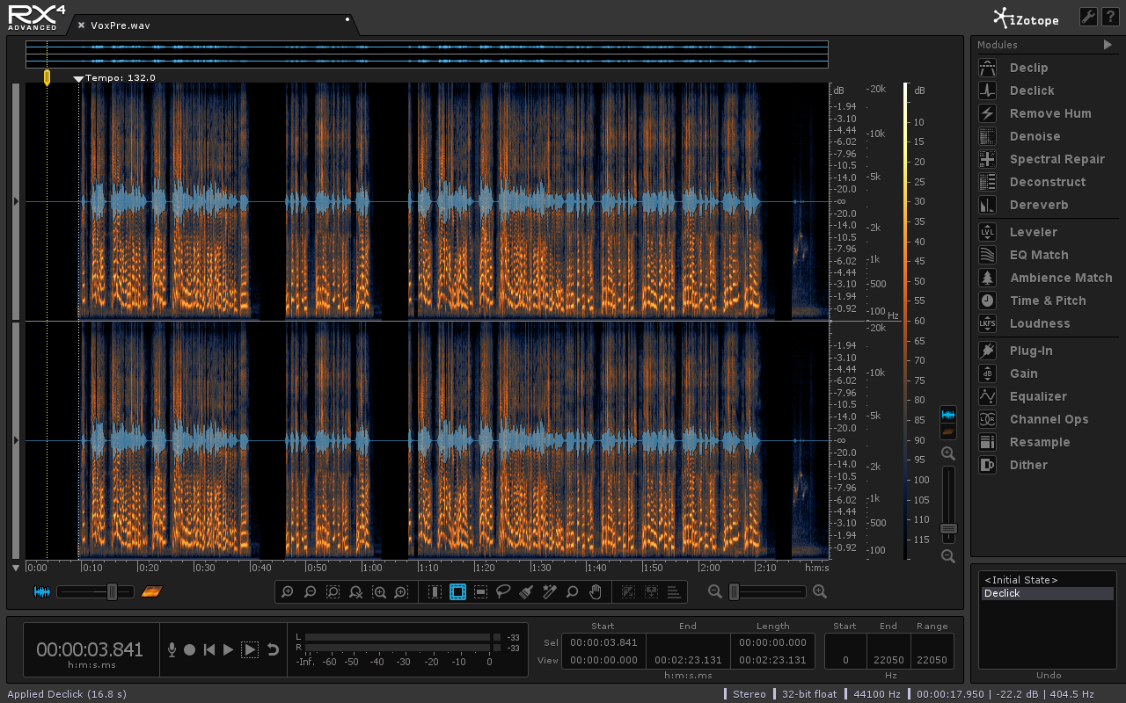The image size is (1126, 703).
Task: Click the wrench preferences icon
Action: (1087, 17)
